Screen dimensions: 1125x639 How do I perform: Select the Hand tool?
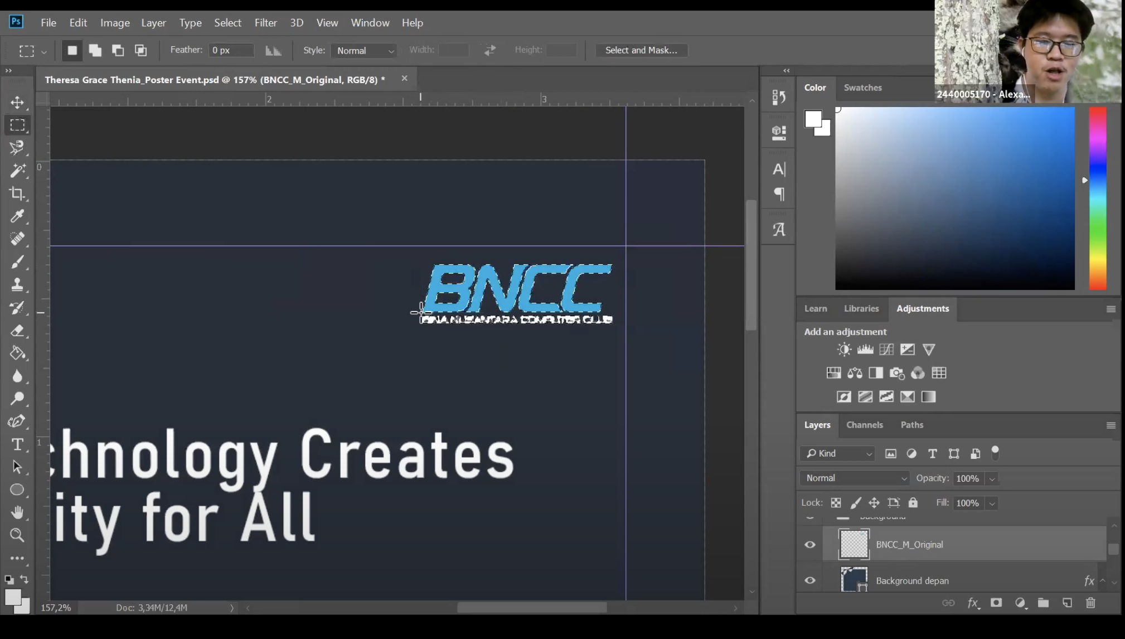coord(17,512)
